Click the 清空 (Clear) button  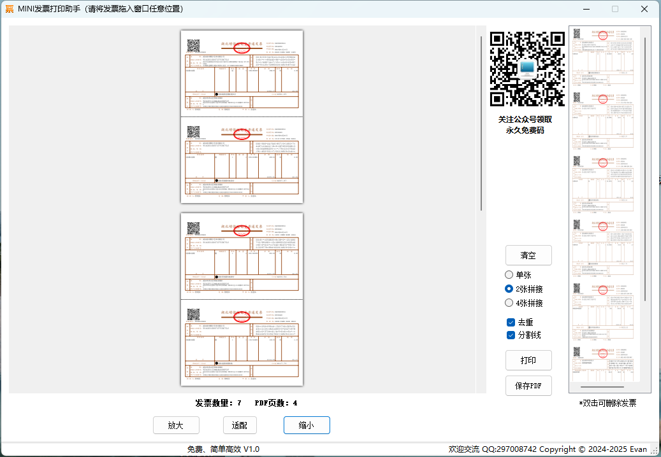pos(528,255)
